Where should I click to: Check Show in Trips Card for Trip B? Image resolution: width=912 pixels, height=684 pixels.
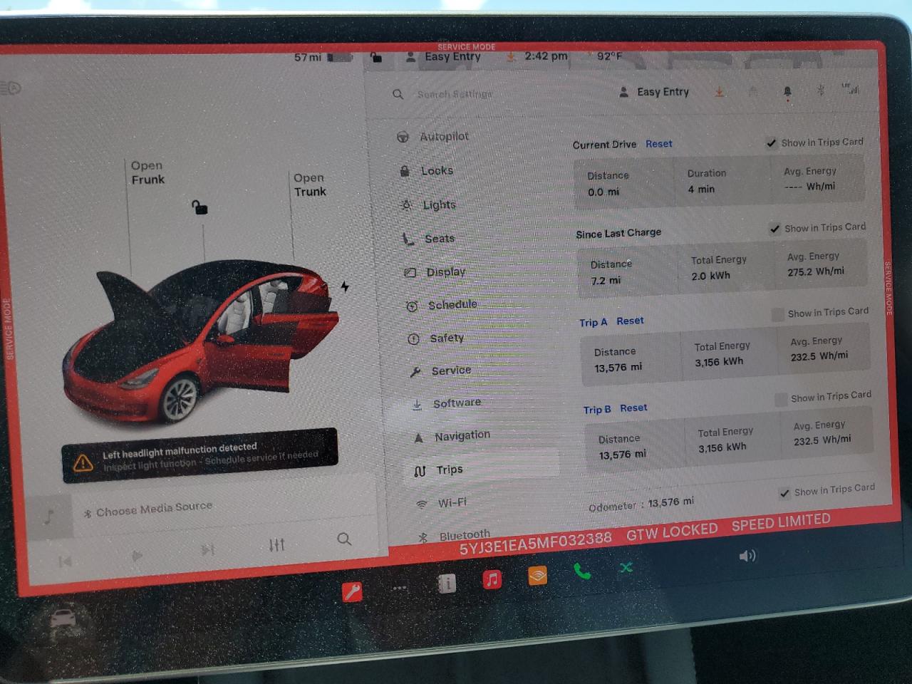point(781,399)
